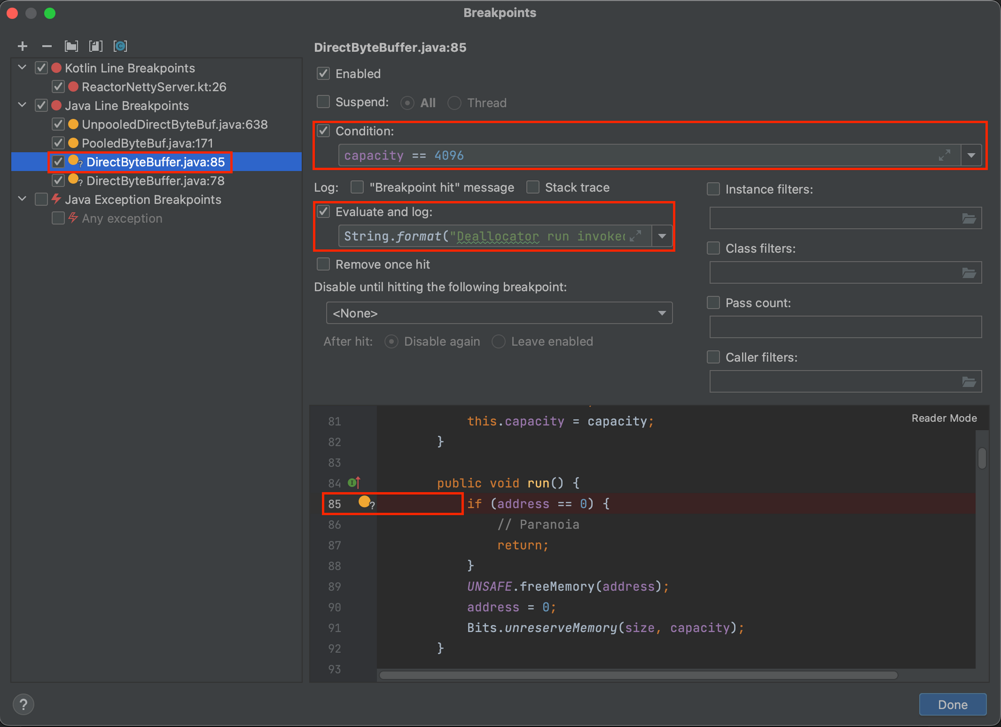Open the Disable until <None> combo box
The height and width of the screenshot is (727, 1001).
(x=498, y=313)
